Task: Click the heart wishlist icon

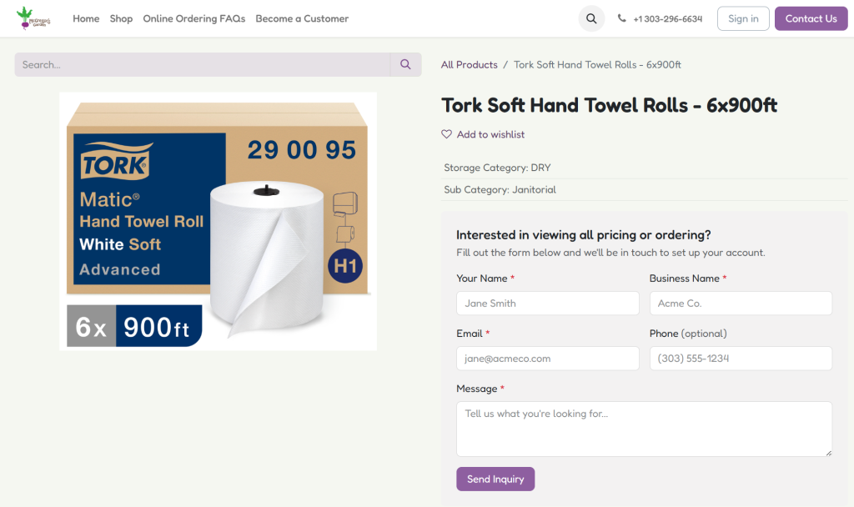Action: (447, 134)
